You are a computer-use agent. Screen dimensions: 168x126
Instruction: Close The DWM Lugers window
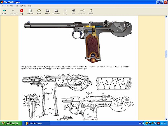[166, 2]
